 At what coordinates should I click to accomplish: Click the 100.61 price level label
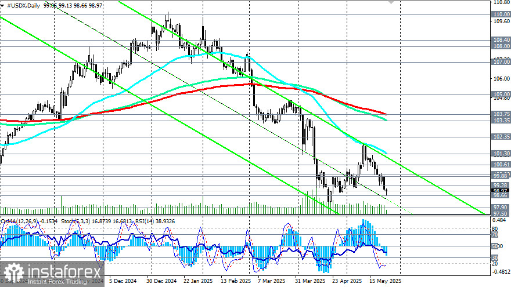click(501, 165)
